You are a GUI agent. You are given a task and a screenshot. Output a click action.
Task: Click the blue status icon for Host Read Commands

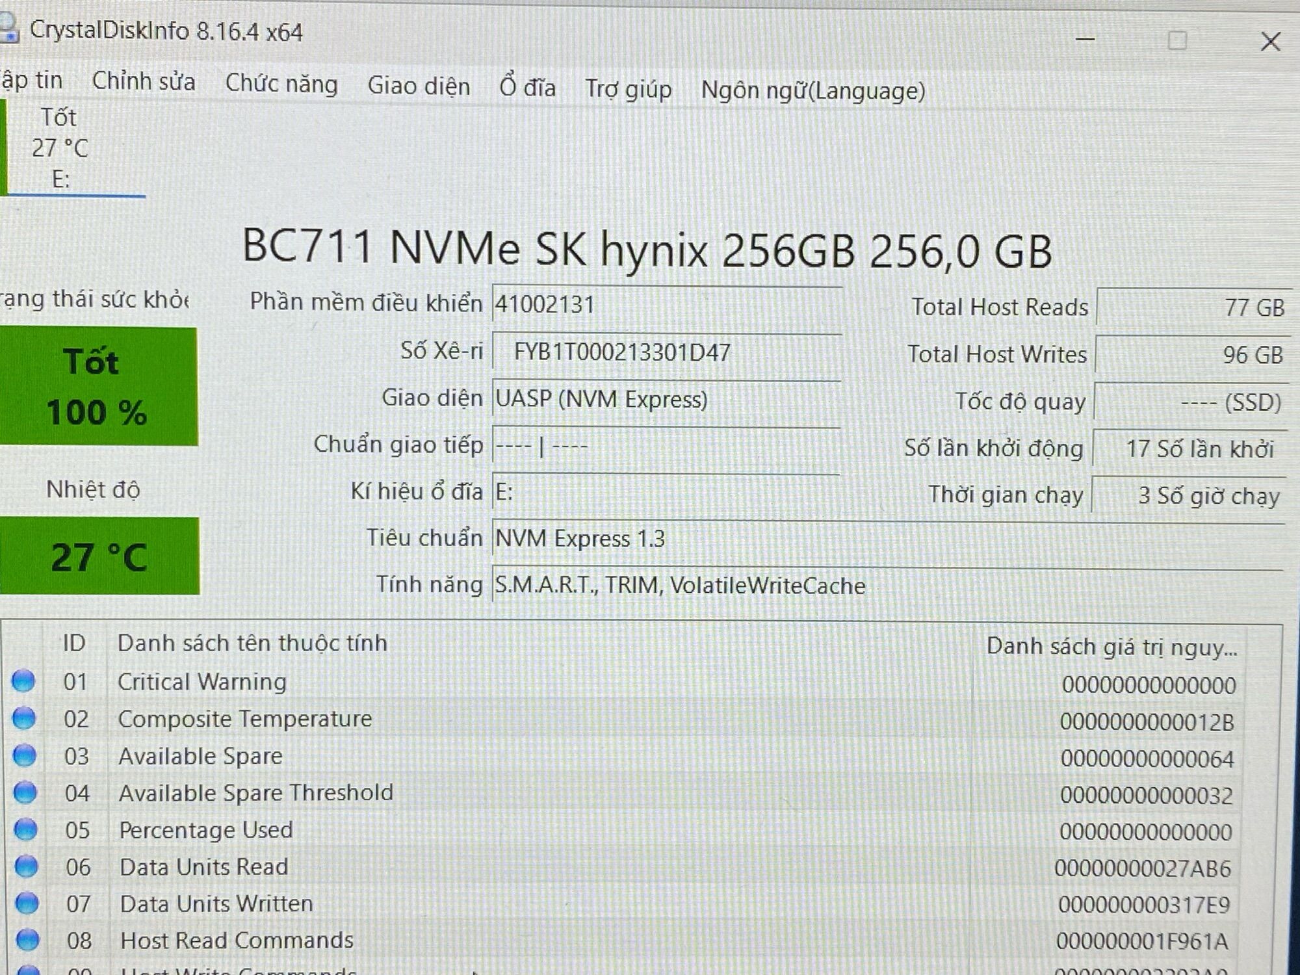point(28,939)
